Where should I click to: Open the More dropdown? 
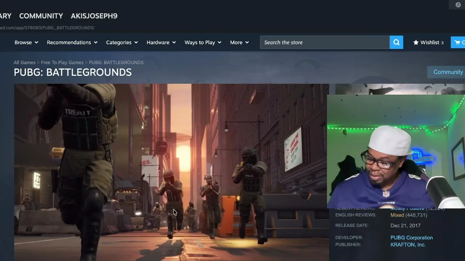tap(239, 42)
